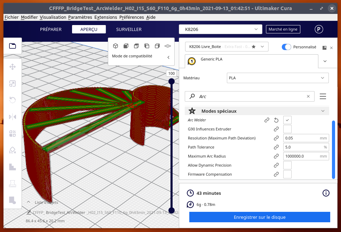Switch to 3D perspective view cube
This screenshot has height=232, width=341.
(116, 46)
